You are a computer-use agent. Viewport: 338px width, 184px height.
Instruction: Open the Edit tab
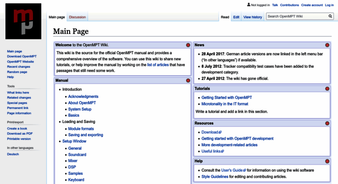[x=236, y=17]
